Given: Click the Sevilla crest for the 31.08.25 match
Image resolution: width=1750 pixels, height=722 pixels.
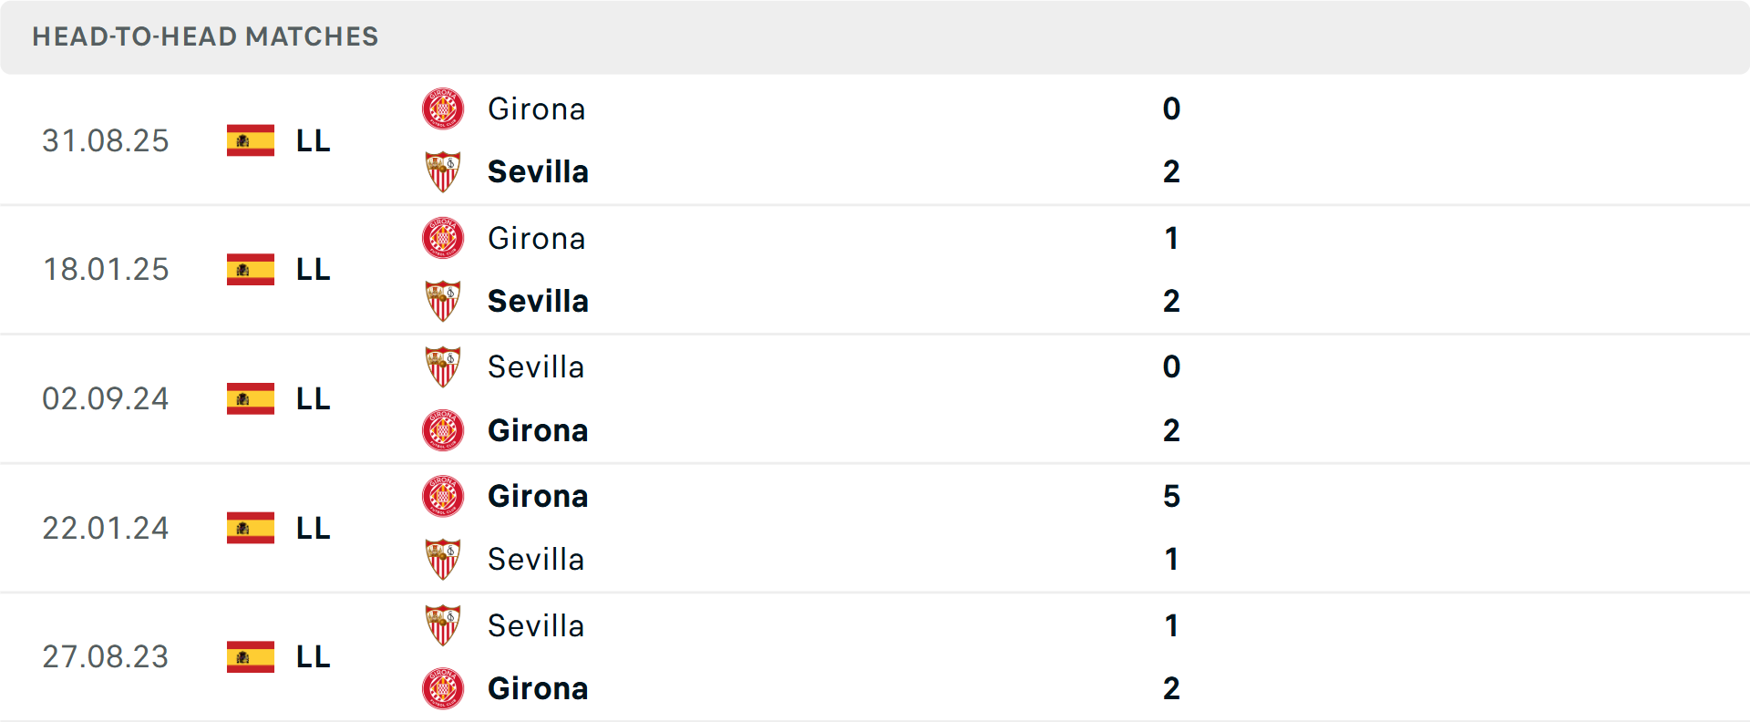Looking at the screenshot, I should [443, 171].
